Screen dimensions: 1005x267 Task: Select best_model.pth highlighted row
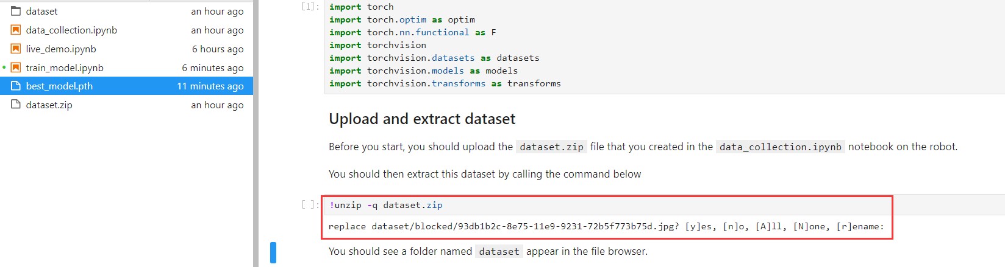tap(126, 86)
